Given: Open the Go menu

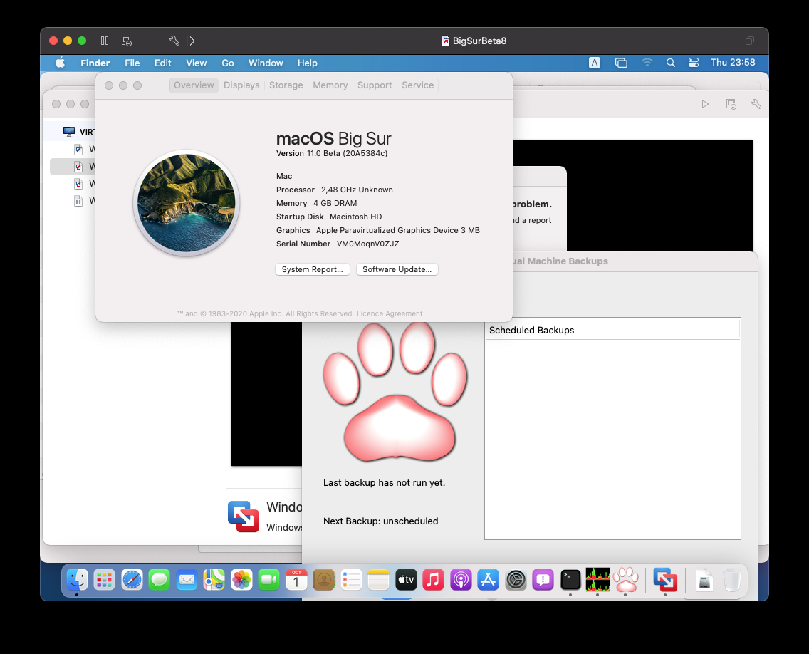Looking at the screenshot, I should point(228,63).
